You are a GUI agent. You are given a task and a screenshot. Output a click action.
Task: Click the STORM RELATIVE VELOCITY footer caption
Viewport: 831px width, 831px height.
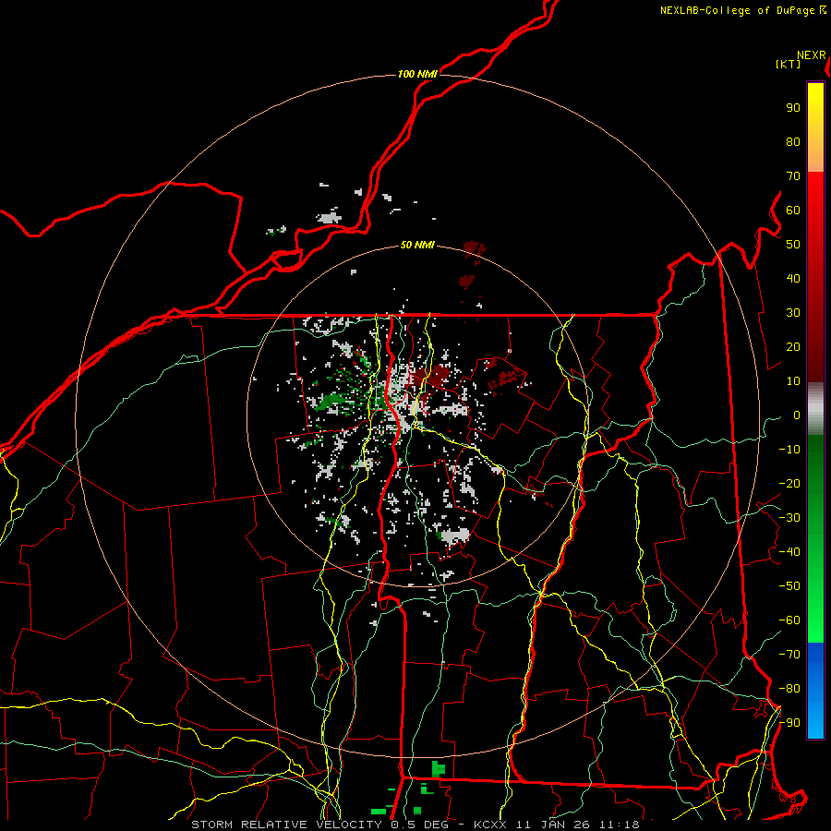point(415,825)
